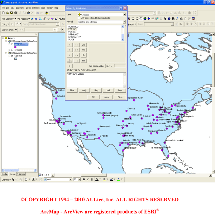Click the Paste clipboard icon
The width and height of the screenshot is (215, 216).
pyautogui.click(x=28, y=13)
